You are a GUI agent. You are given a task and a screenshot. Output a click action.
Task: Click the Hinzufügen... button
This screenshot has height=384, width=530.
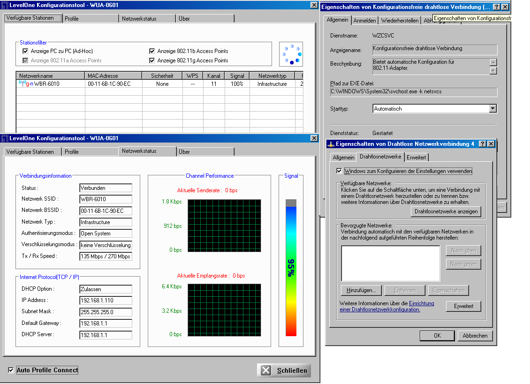click(361, 290)
